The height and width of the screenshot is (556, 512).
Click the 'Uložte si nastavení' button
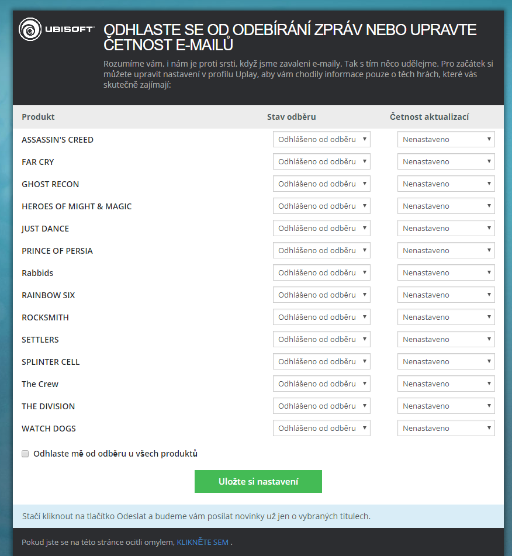tap(258, 482)
